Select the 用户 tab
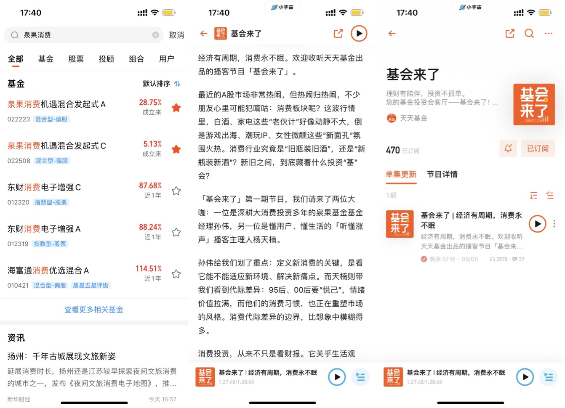This screenshot has height=408, width=565. coord(167,59)
